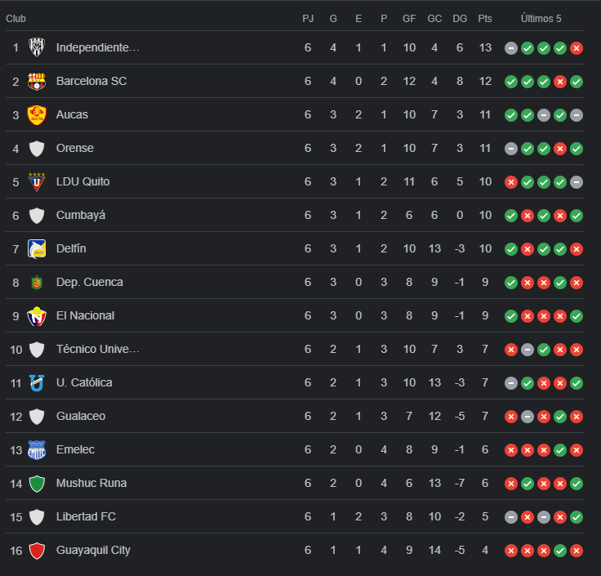The width and height of the screenshot is (601, 576).
Task: Open the Cumbayá team link
Action: [80, 215]
